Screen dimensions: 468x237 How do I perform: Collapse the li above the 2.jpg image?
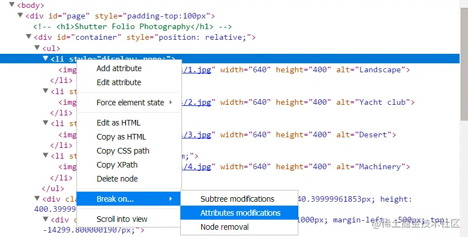(x=46, y=91)
